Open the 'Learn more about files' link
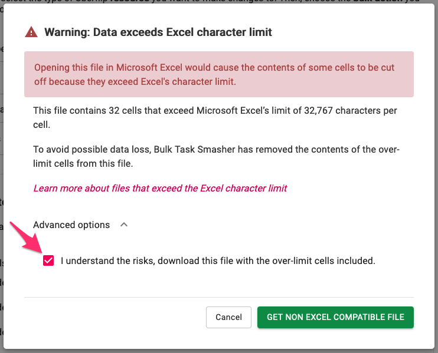This screenshot has width=438, height=353. point(160,188)
